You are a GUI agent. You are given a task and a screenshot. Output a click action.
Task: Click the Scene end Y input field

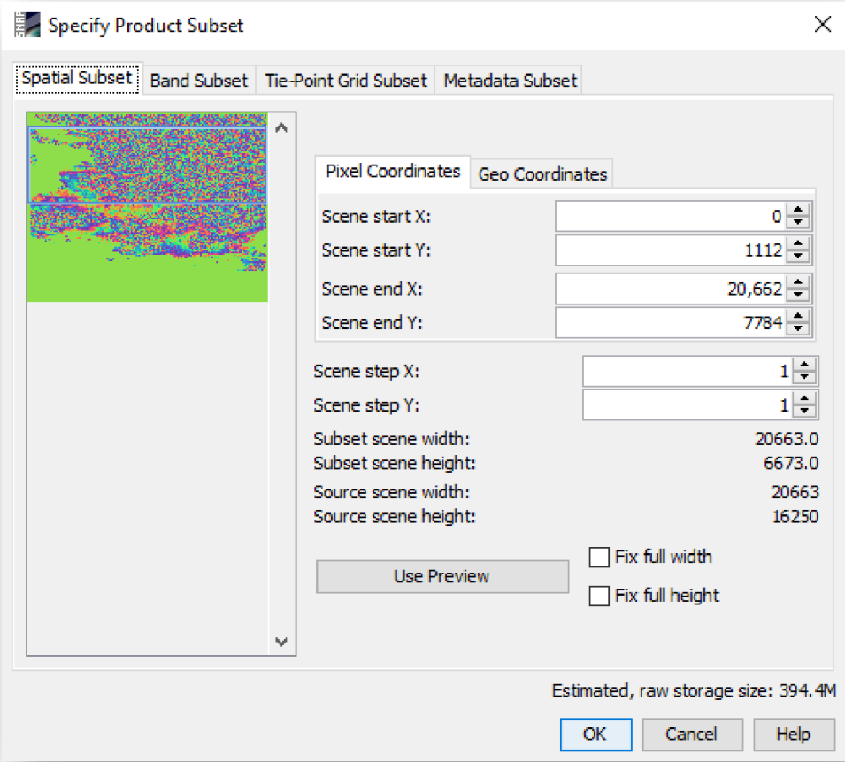pos(671,323)
